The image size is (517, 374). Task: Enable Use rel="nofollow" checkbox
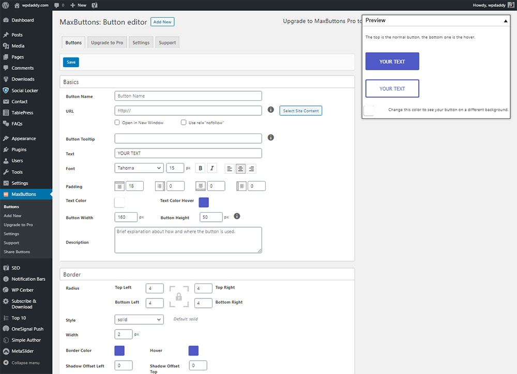click(184, 123)
